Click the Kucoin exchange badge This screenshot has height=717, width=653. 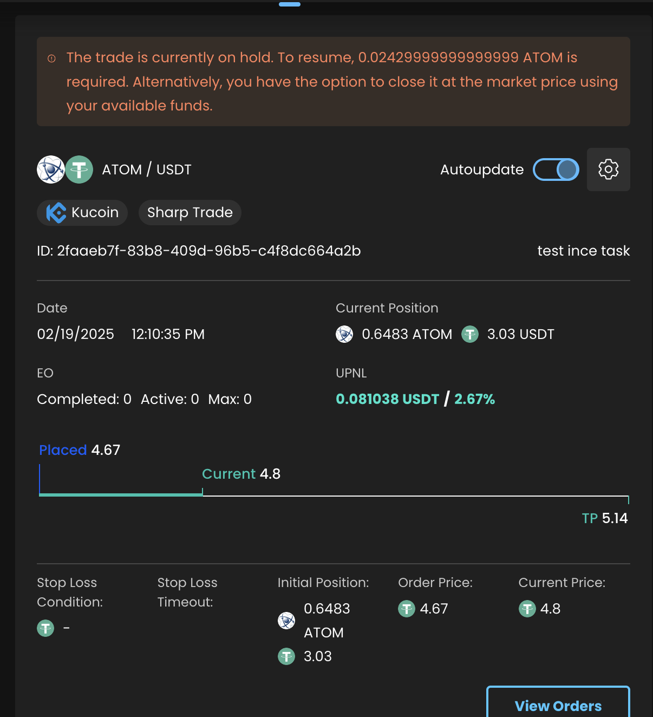[x=82, y=212]
